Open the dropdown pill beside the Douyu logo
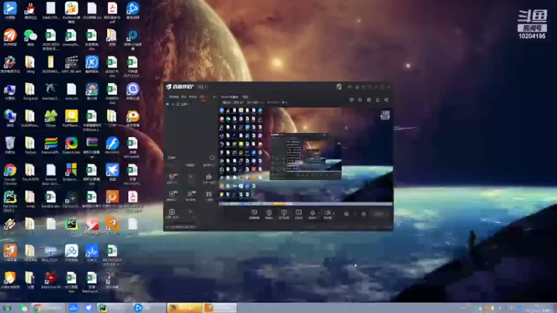 (x=202, y=86)
